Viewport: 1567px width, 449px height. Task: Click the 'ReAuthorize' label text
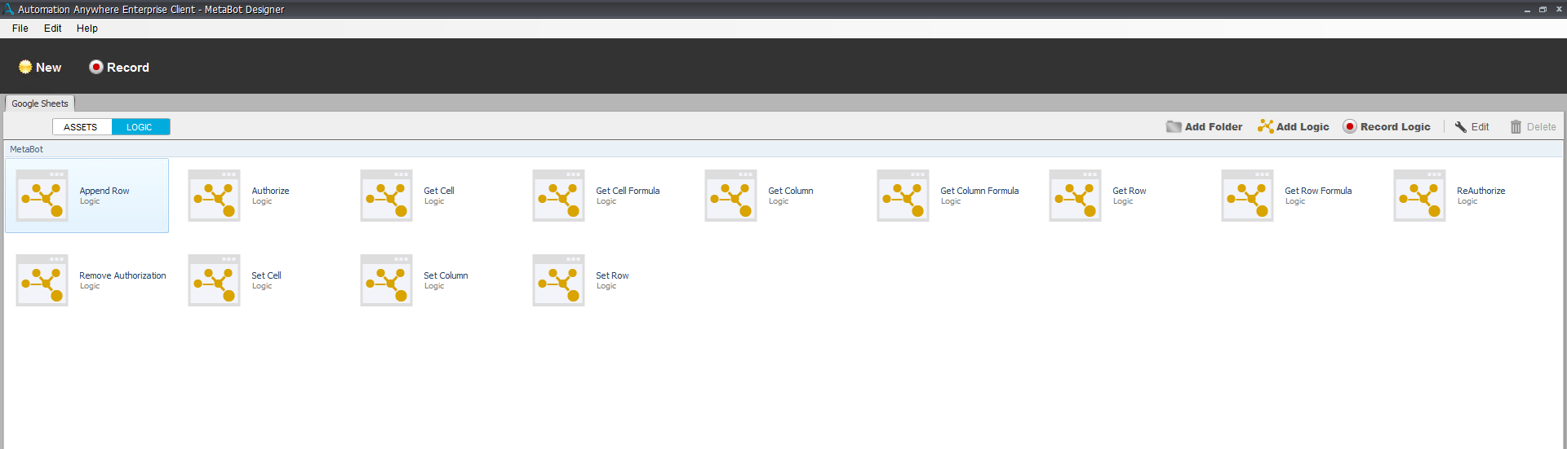[1481, 191]
